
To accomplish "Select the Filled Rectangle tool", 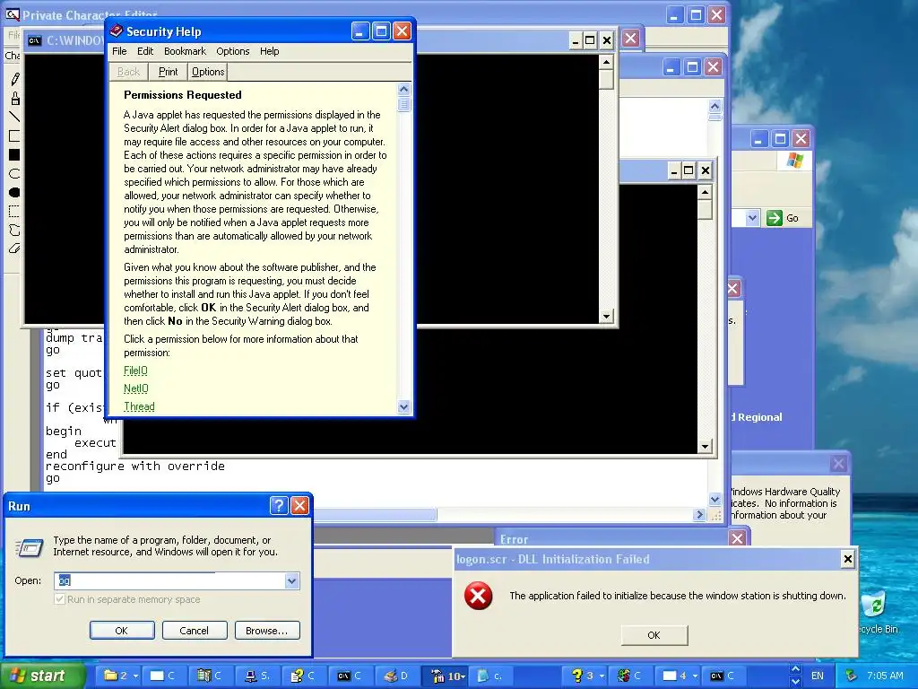I will 14,154.
